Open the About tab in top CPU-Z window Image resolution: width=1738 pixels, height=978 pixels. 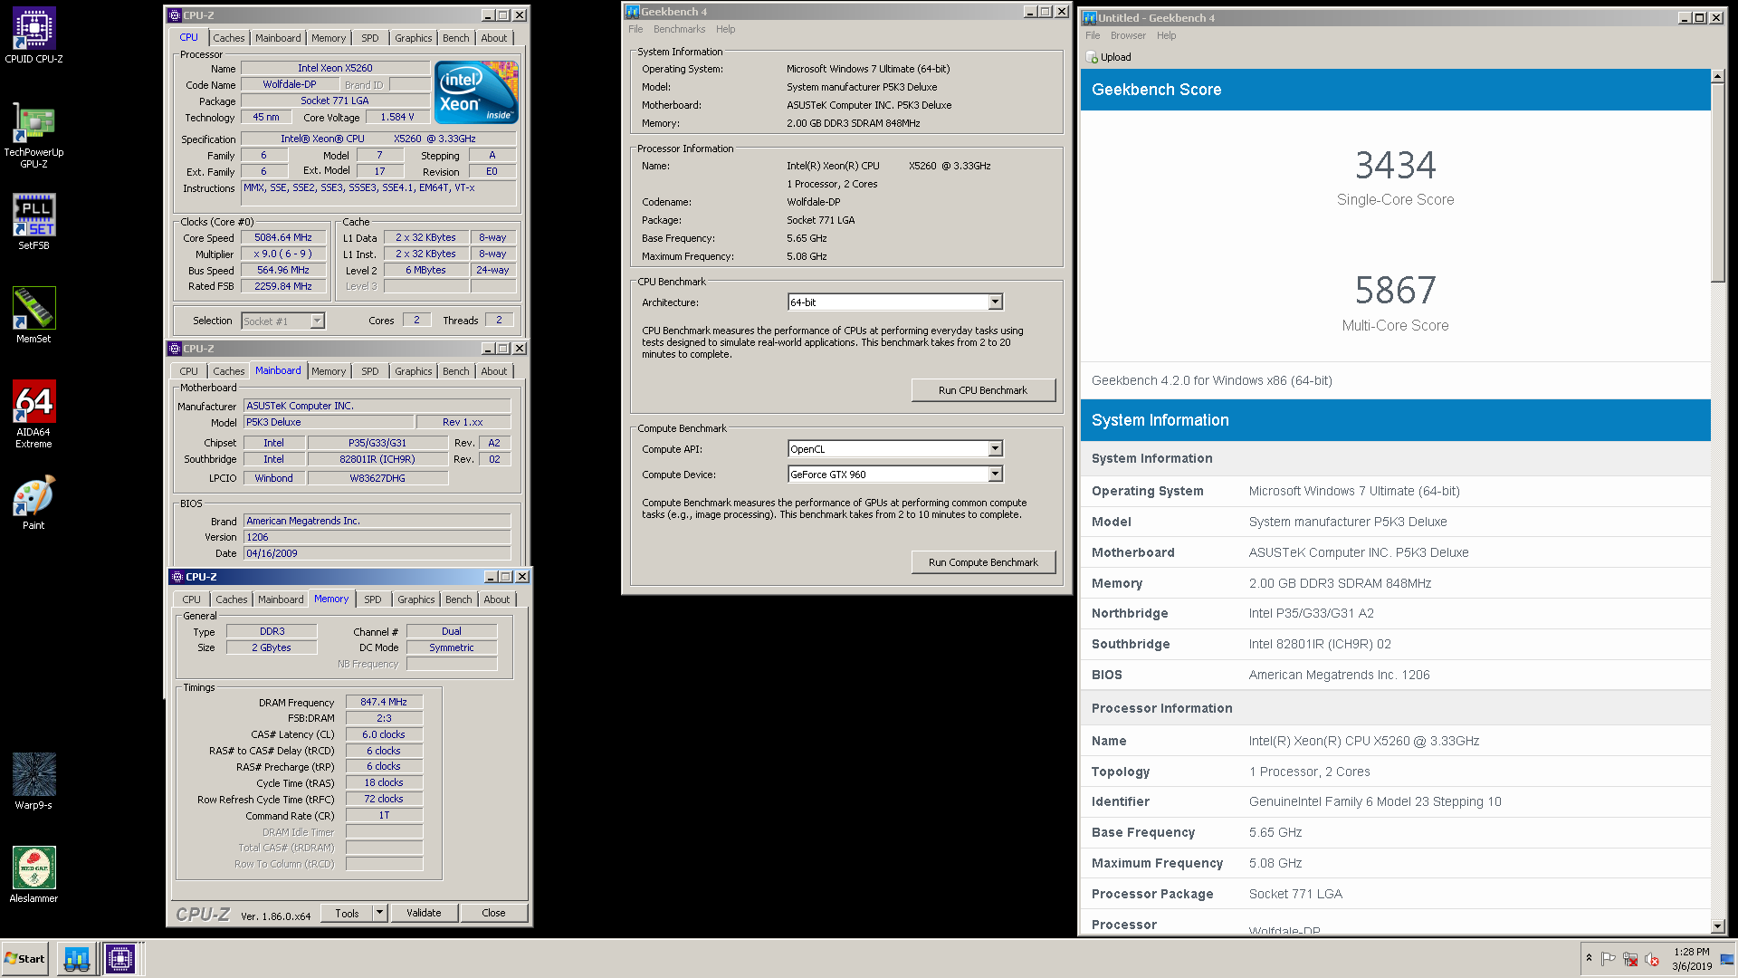tap(494, 38)
